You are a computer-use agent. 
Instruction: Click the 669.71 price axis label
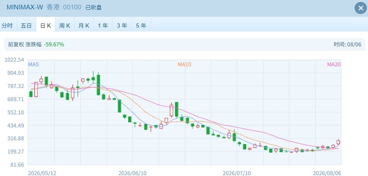tap(16, 99)
